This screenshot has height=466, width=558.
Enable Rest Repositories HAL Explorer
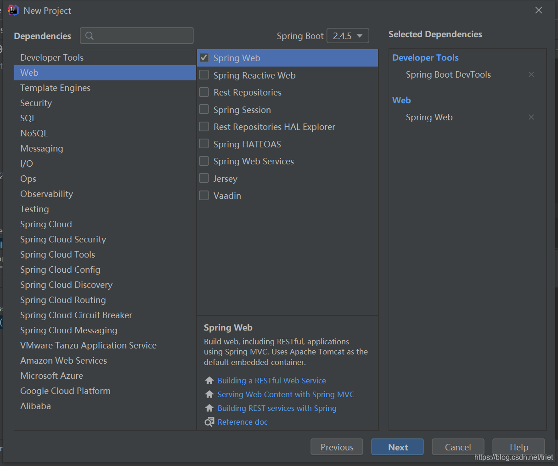click(204, 127)
